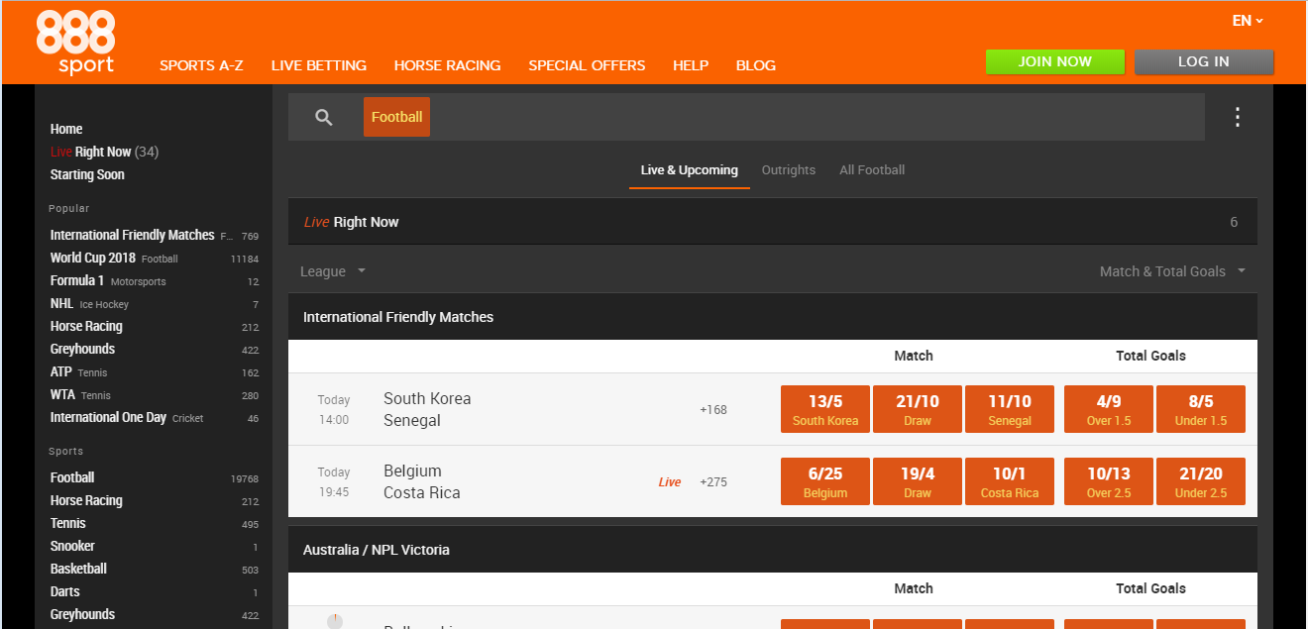Viewport: 1308px width, 629px height.
Task: Open the South Korea vs Senegal match
Action: 427,409
